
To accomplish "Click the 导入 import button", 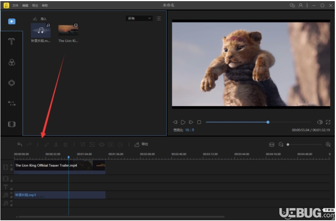I will [x=40, y=19].
